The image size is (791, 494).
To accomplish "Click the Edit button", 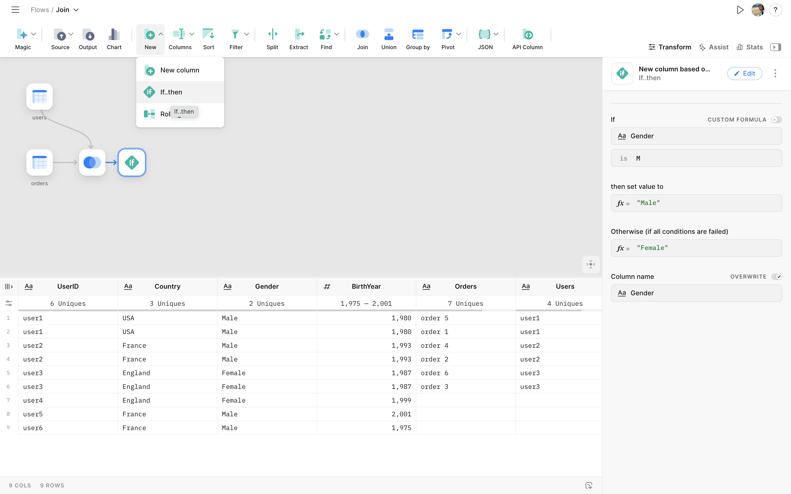I will pyautogui.click(x=744, y=74).
